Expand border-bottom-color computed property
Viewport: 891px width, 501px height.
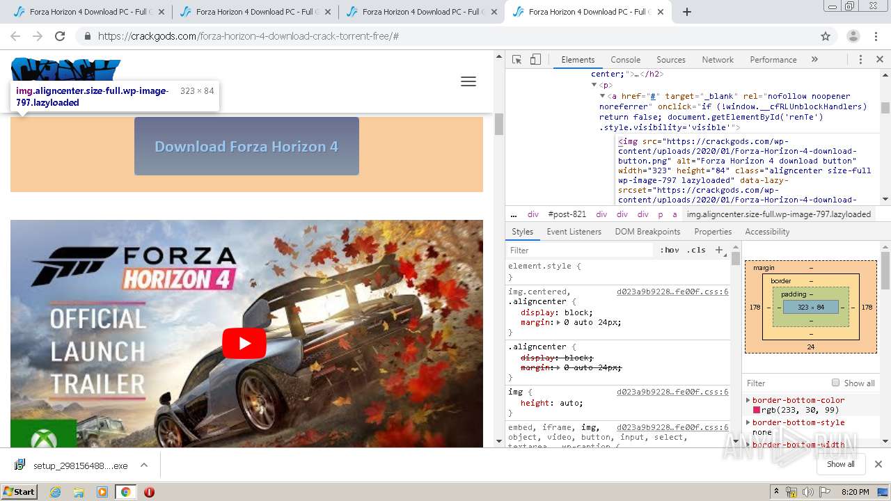(748, 400)
